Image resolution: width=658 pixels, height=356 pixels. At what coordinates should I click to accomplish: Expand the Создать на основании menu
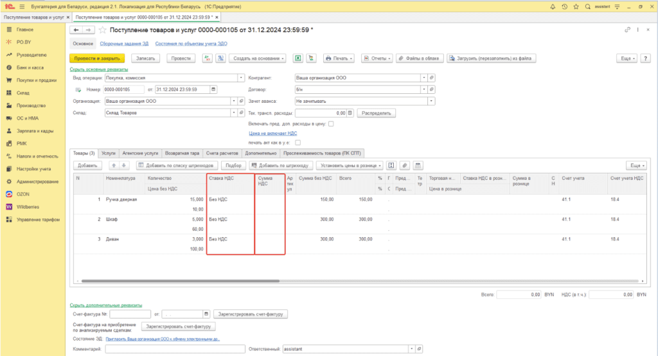click(x=259, y=58)
